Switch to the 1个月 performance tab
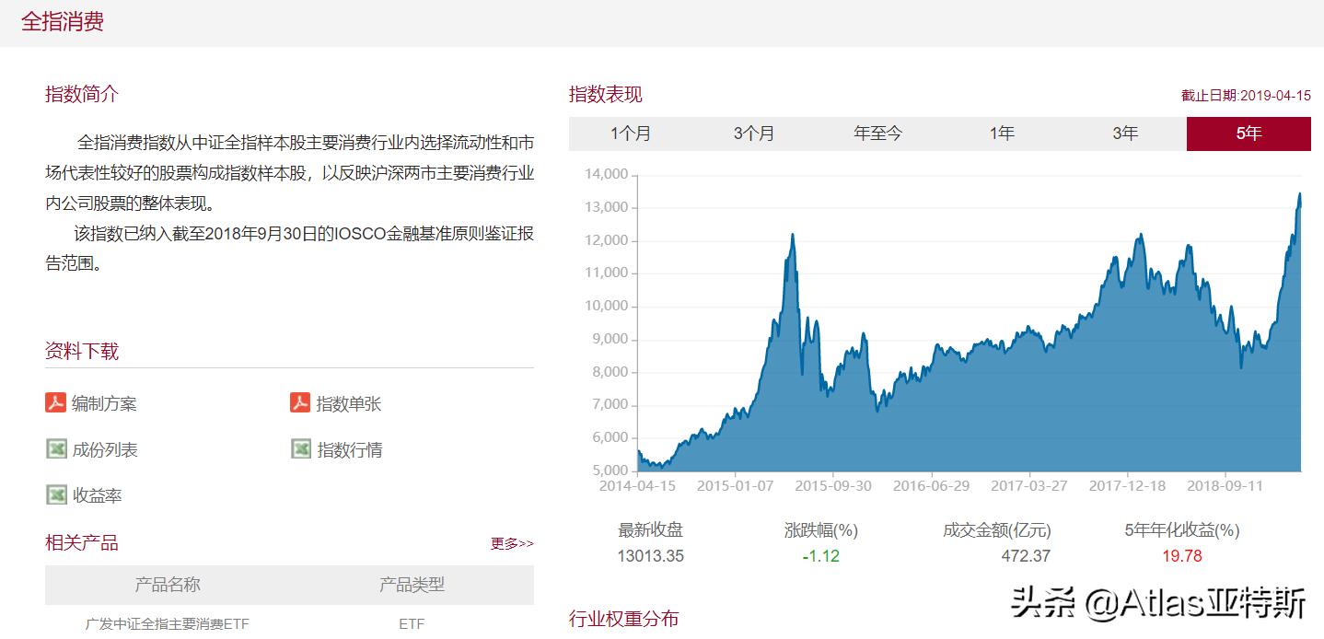The height and width of the screenshot is (639, 1324). coord(633,133)
